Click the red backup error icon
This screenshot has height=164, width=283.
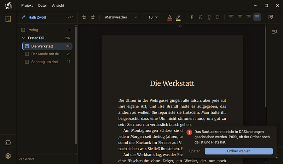tap(189, 132)
